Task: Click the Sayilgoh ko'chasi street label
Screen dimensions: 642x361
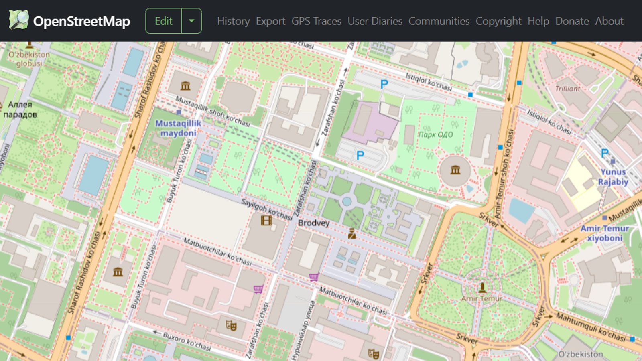Action: [x=266, y=209]
